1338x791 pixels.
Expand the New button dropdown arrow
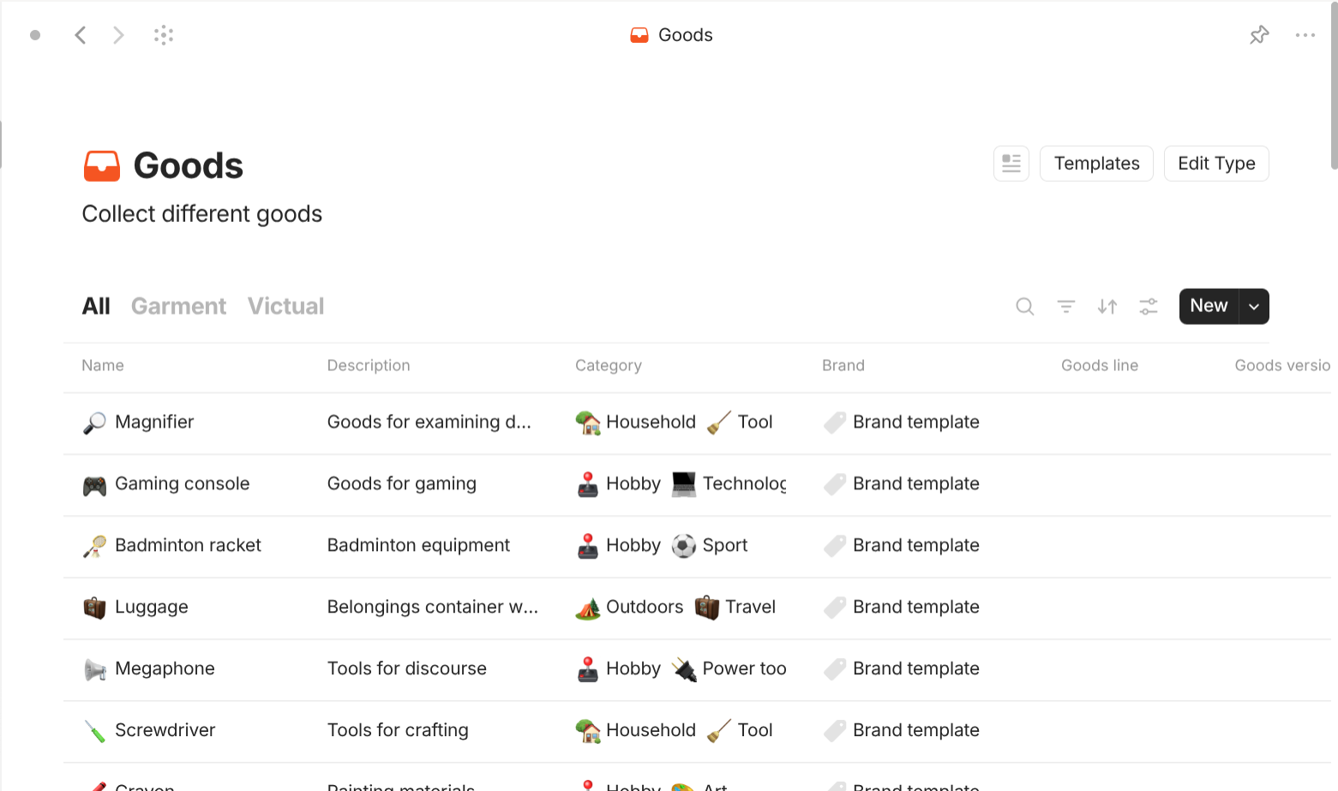pyautogui.click(x=1253, y=306)
